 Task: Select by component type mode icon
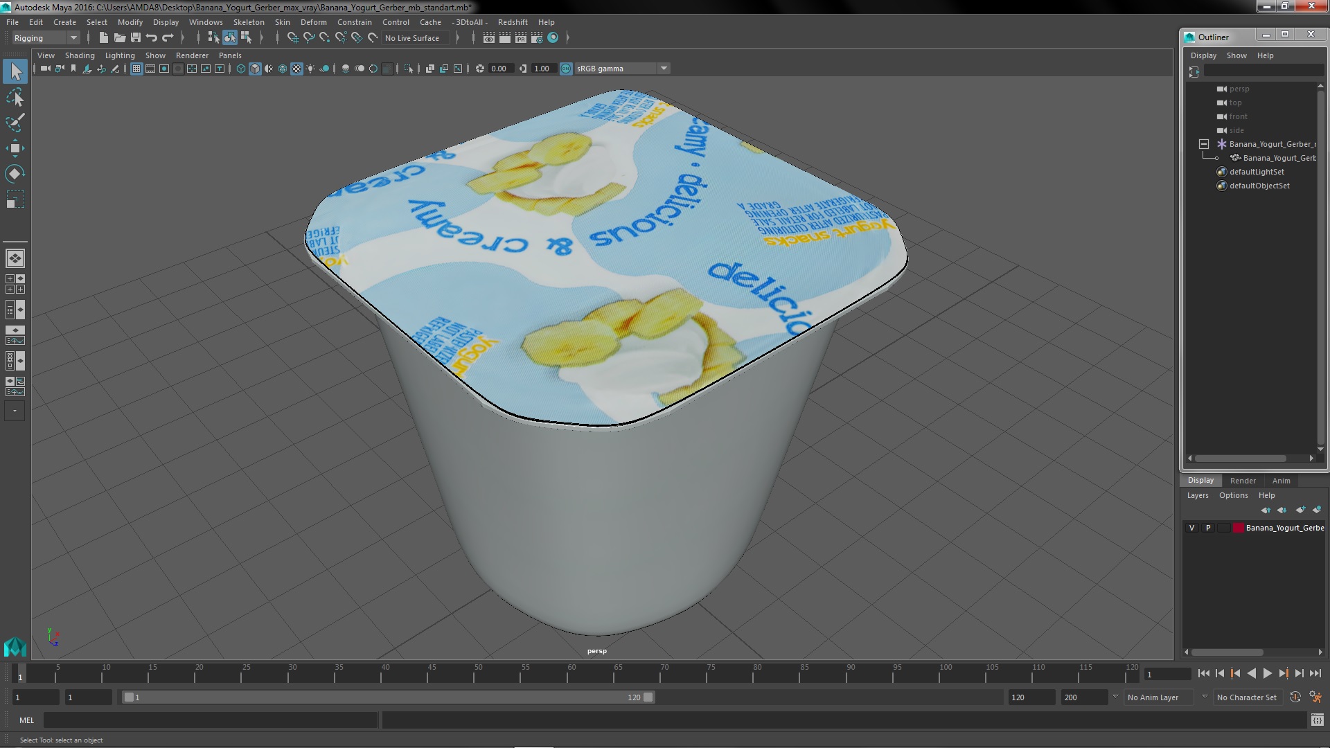pos(245,38)
